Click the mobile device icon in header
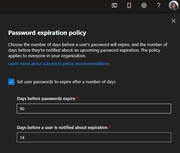The image size is (180, 153). tap(129, 5)
